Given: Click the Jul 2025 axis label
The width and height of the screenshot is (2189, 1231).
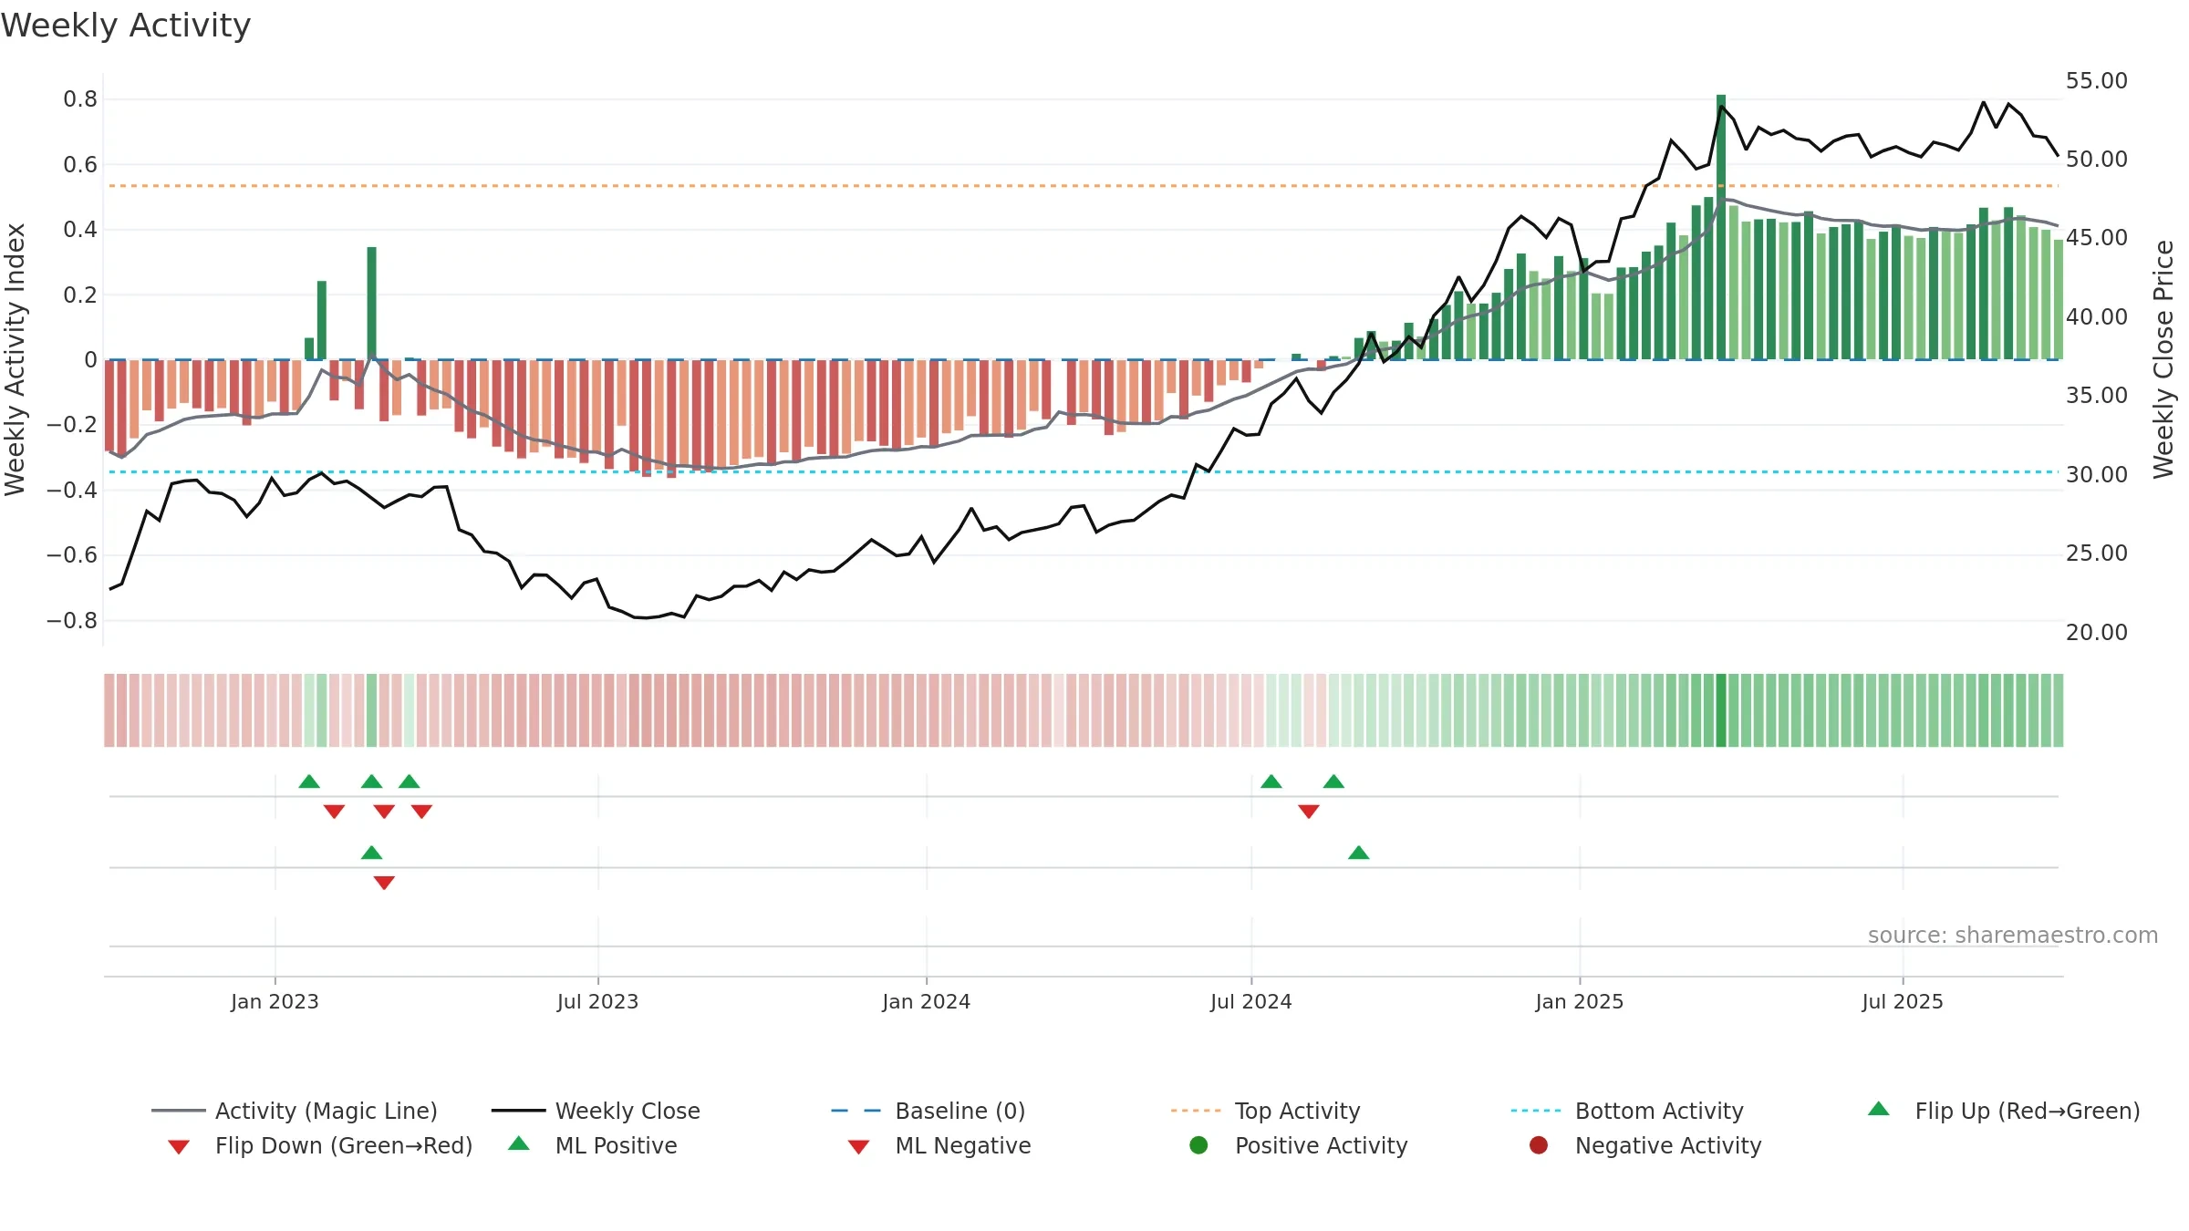Looking at the screenshot, I should [1903, 1001].
